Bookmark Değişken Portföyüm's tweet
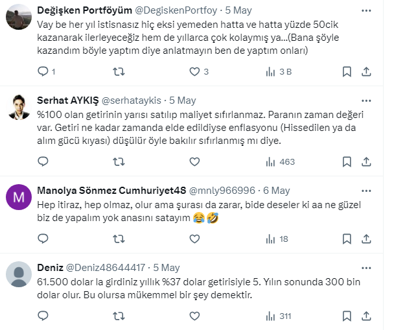Image resolution: width=394 pixels, height=330 pixels. click(x=346, y=71)
